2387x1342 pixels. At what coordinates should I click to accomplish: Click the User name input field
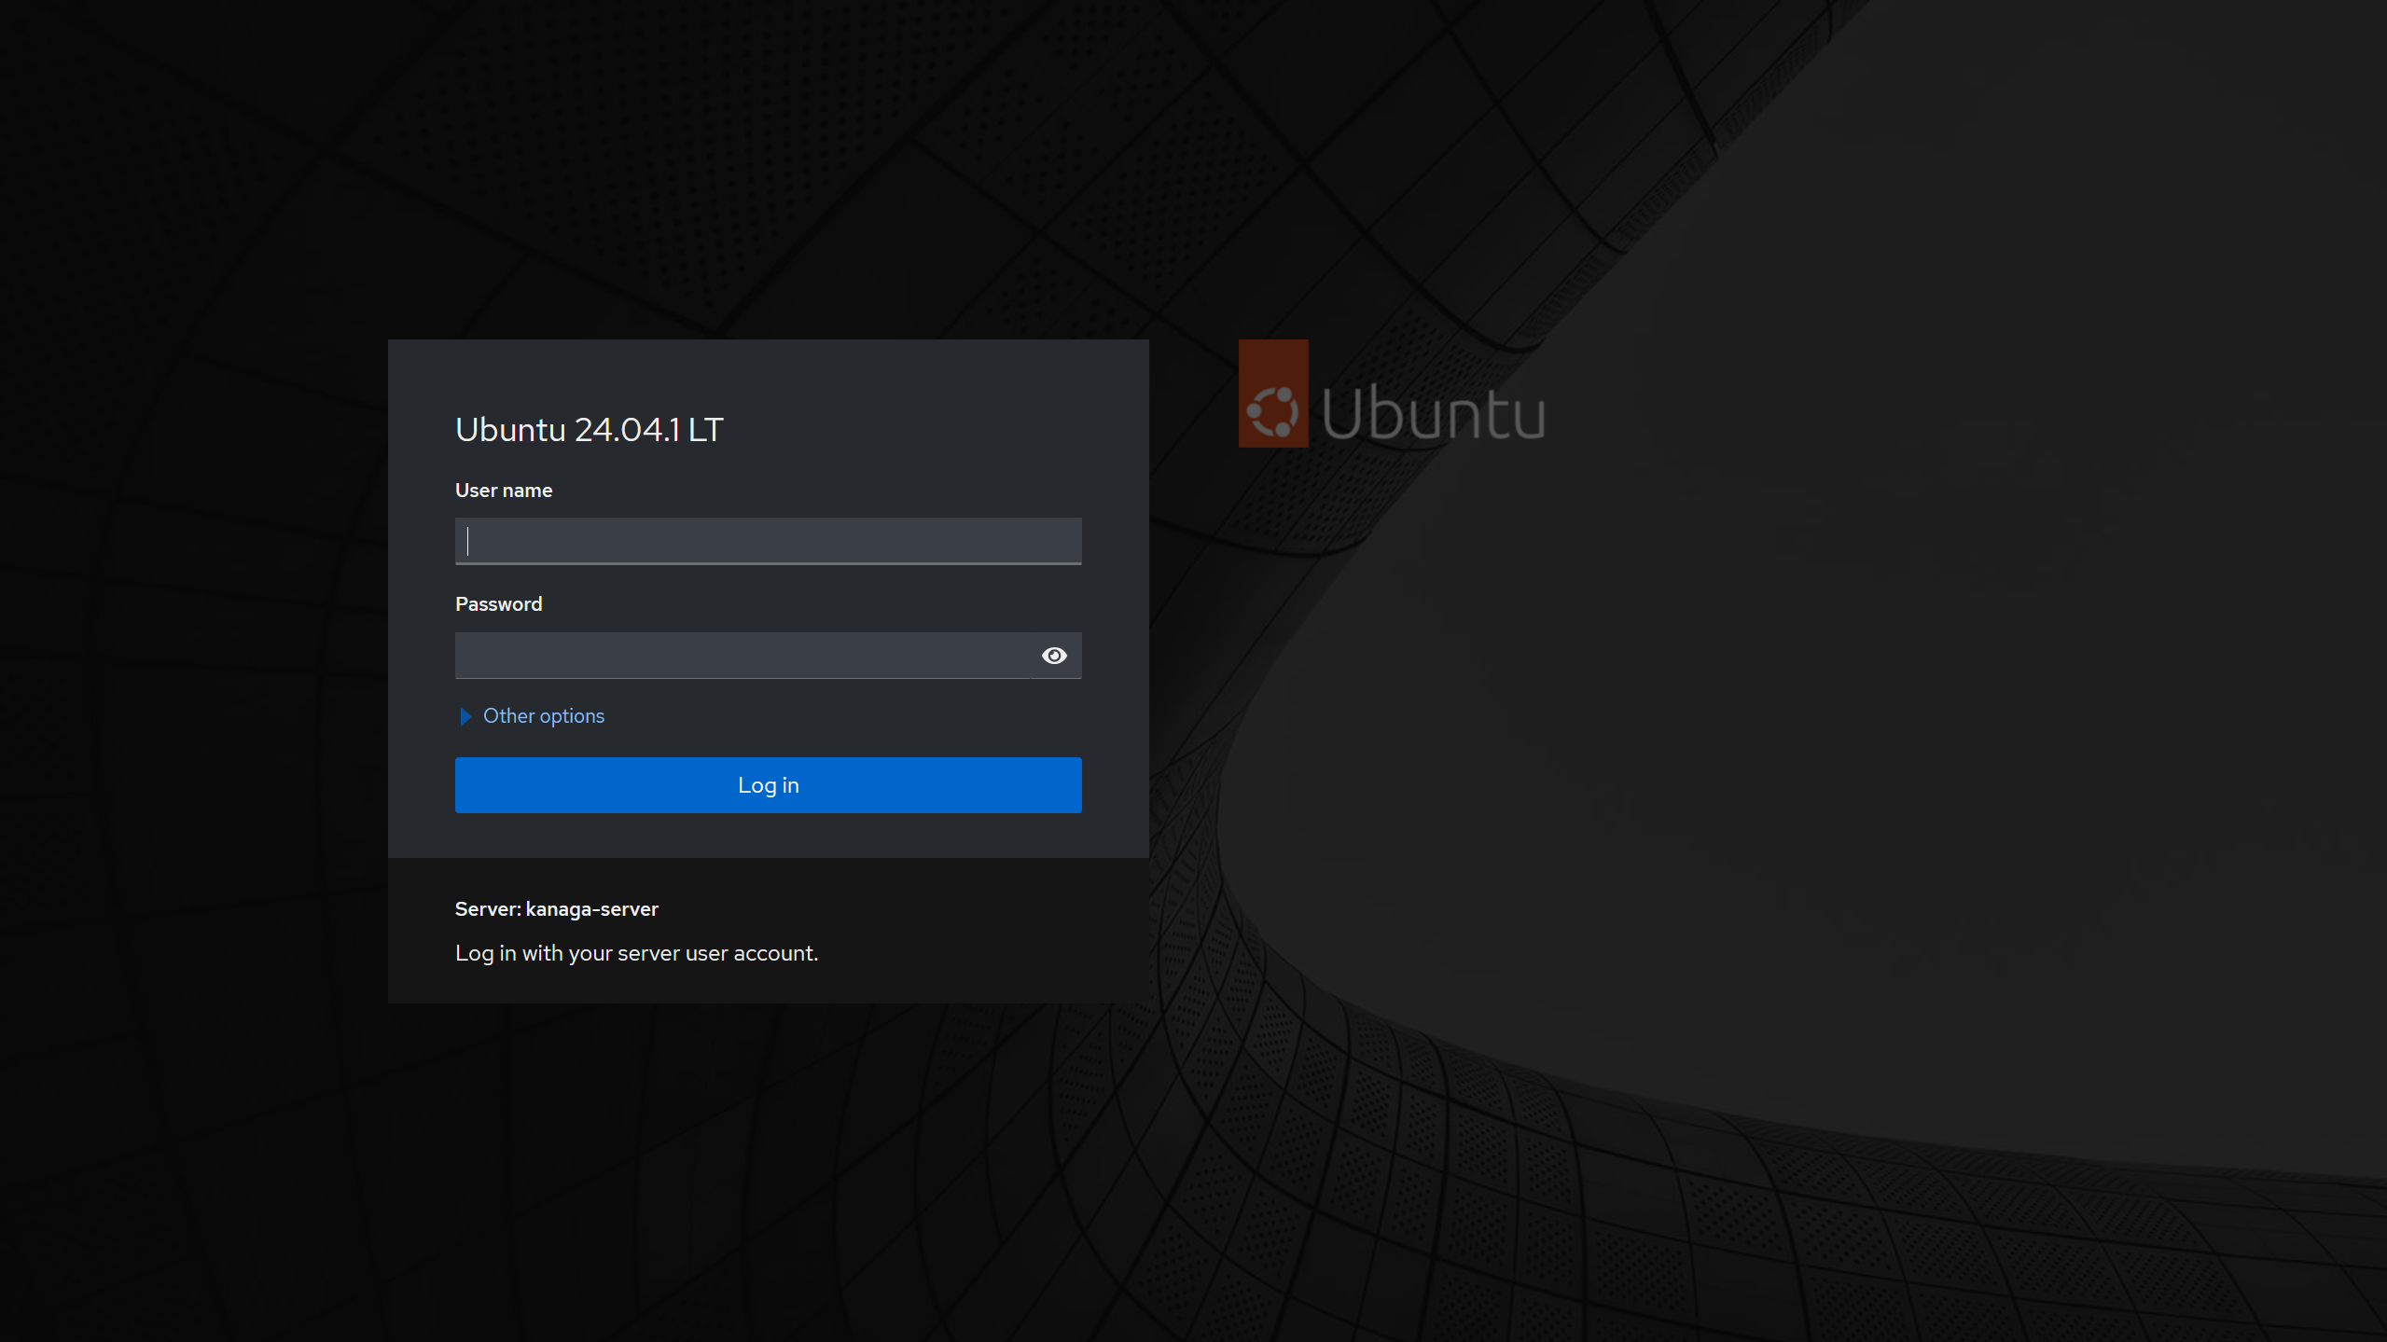[768, 541]
